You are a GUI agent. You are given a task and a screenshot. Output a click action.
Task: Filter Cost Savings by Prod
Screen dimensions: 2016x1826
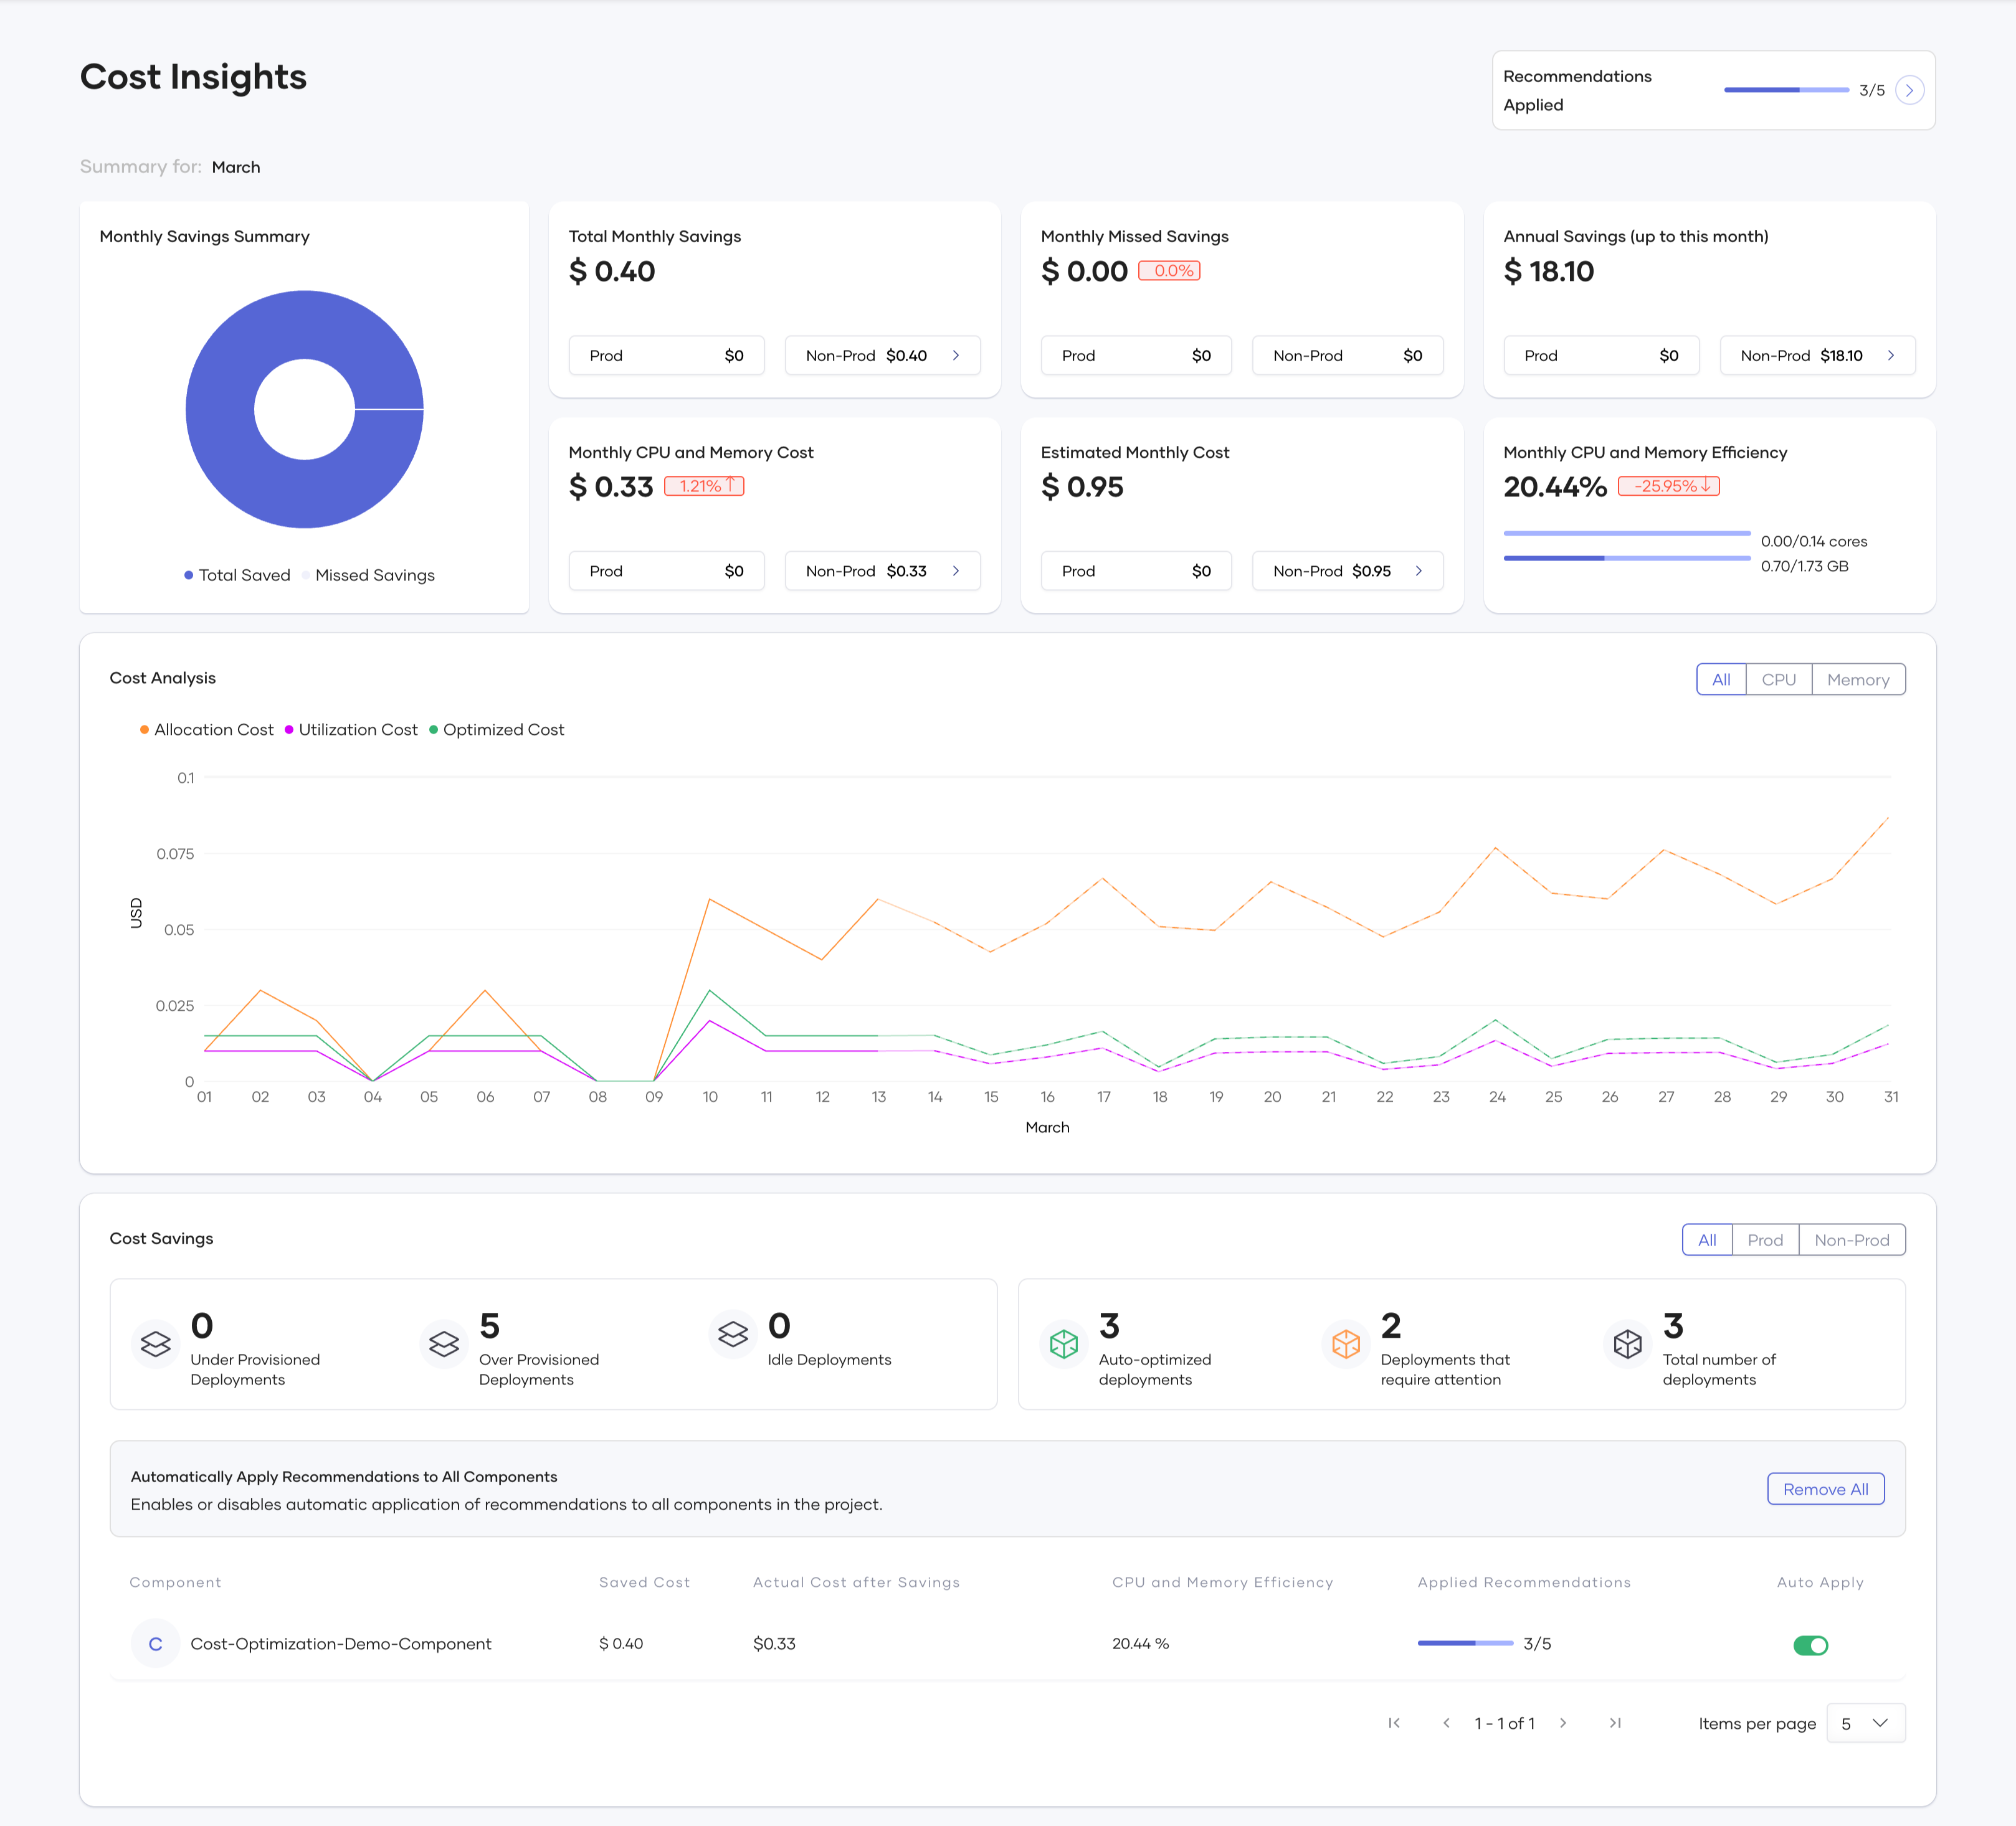tap(1765, 1239)
